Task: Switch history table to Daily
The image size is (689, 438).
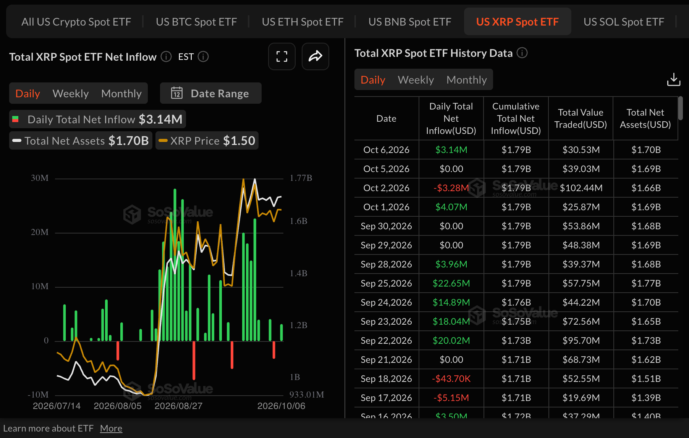Action: (x=373, y=80)
